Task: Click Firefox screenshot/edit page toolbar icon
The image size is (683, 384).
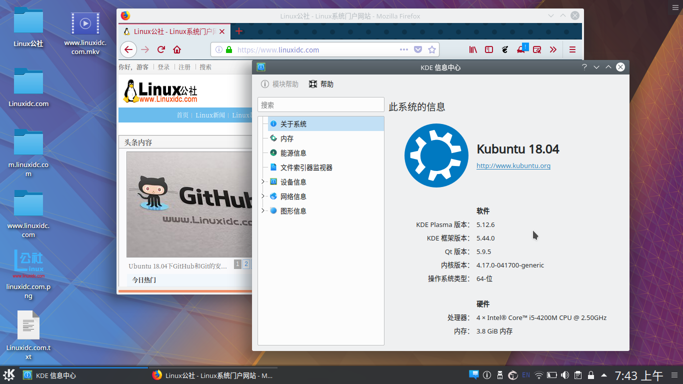Action: [537, 49]
